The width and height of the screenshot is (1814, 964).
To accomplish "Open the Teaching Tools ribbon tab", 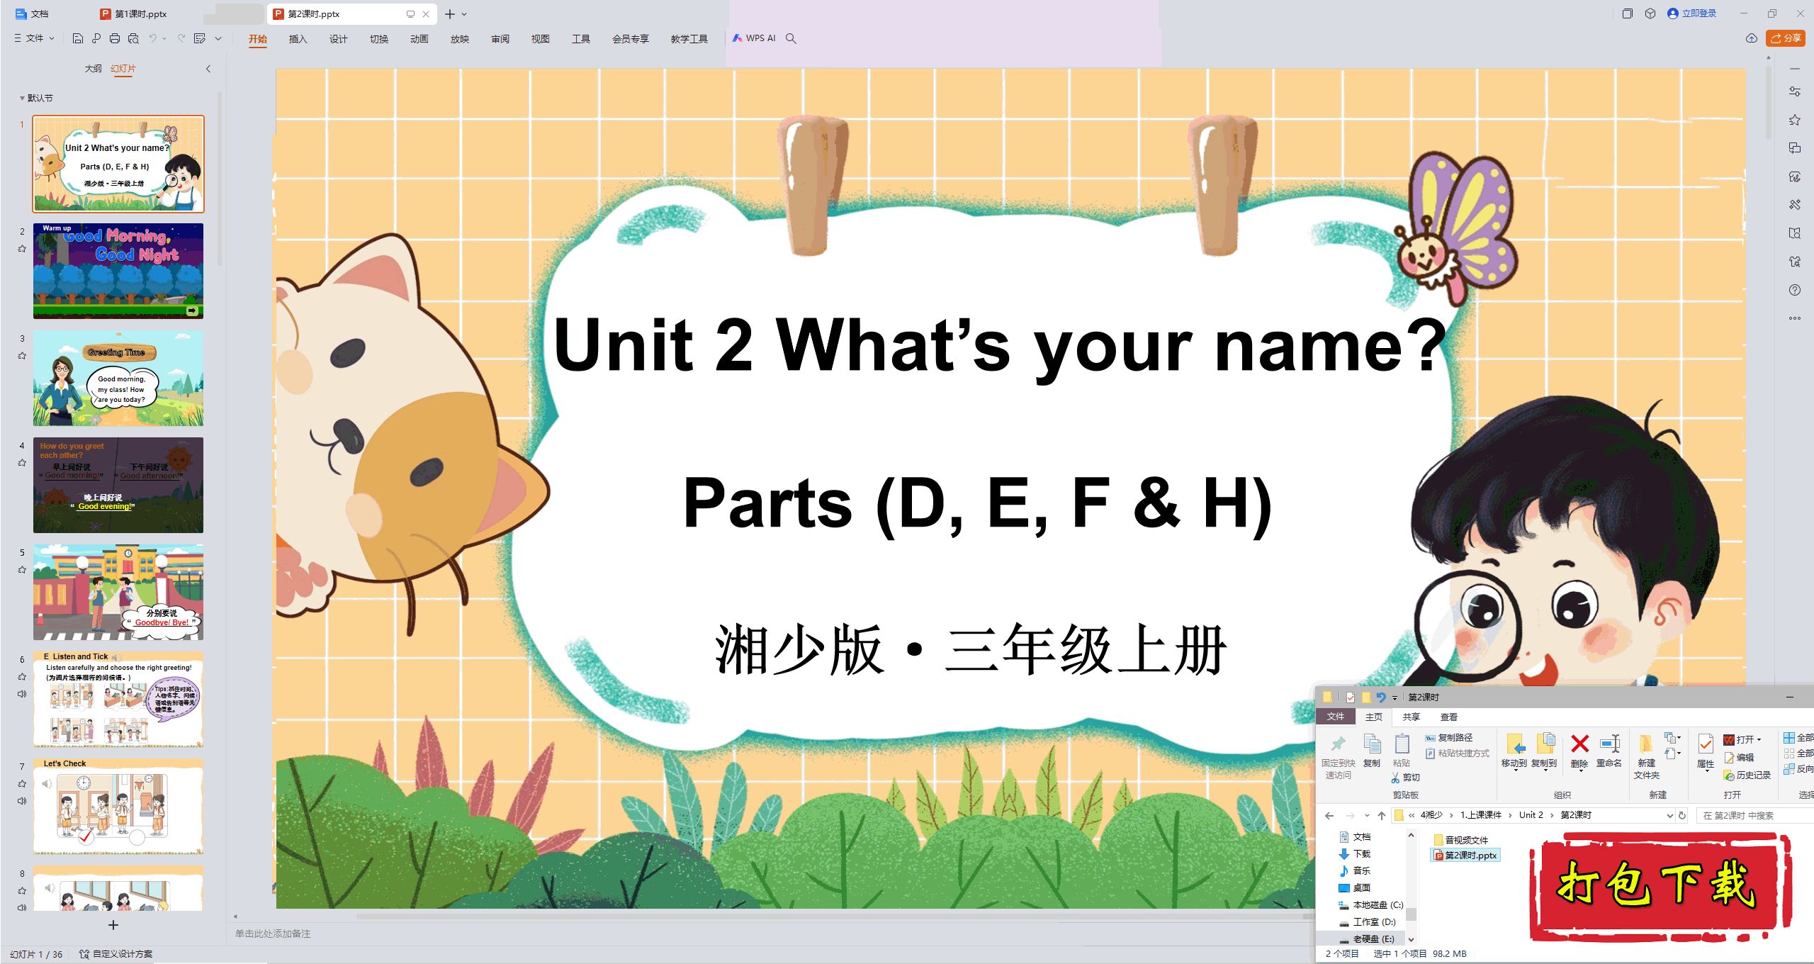I will (x=689, y=39).
